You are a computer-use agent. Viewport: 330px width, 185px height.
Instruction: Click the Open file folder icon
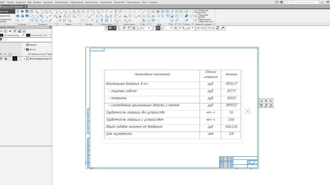pos(22,11)
